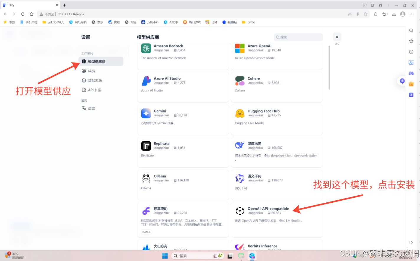The height and width of the screenshot is (261, 420).
Task: Open the sidebar history clock icon
Action: 411,52
